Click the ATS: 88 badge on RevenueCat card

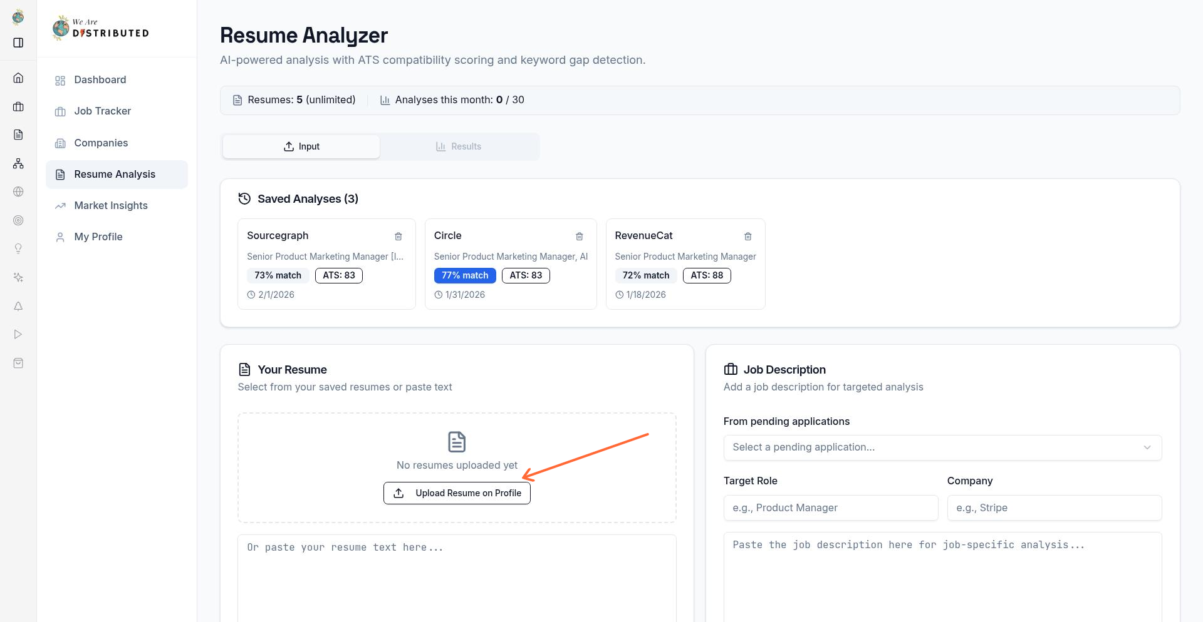click(707, 275)
